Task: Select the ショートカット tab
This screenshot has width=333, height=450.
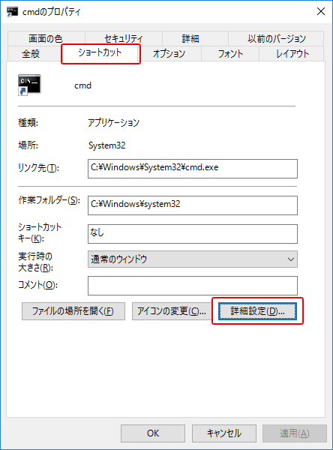Action: click(x=100, y=53)
